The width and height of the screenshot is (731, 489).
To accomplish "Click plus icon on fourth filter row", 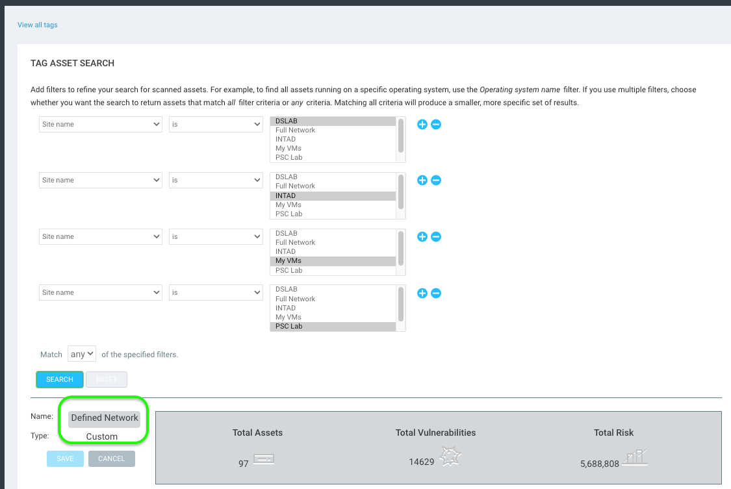I will (422, 293).
